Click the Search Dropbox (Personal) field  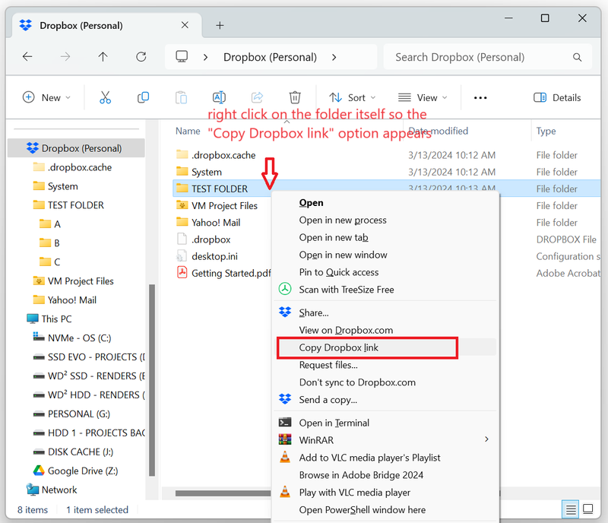(x=486, y=57)
